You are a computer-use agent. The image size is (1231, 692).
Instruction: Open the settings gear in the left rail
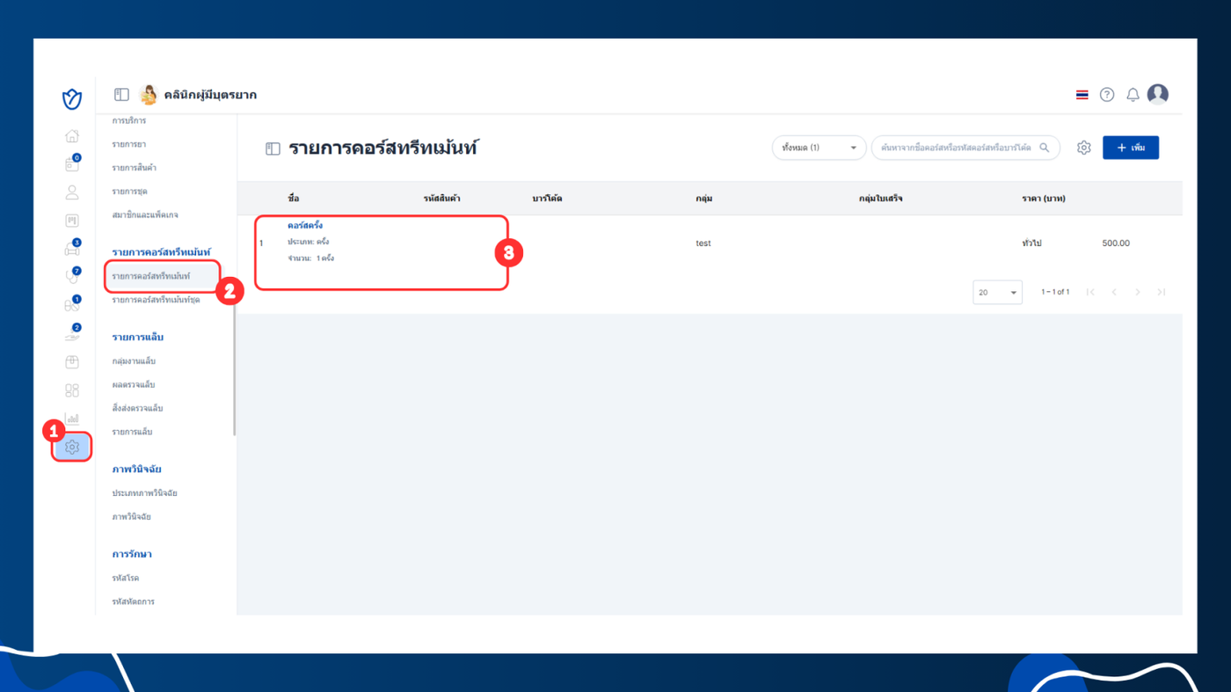click(x=72, y=448)
